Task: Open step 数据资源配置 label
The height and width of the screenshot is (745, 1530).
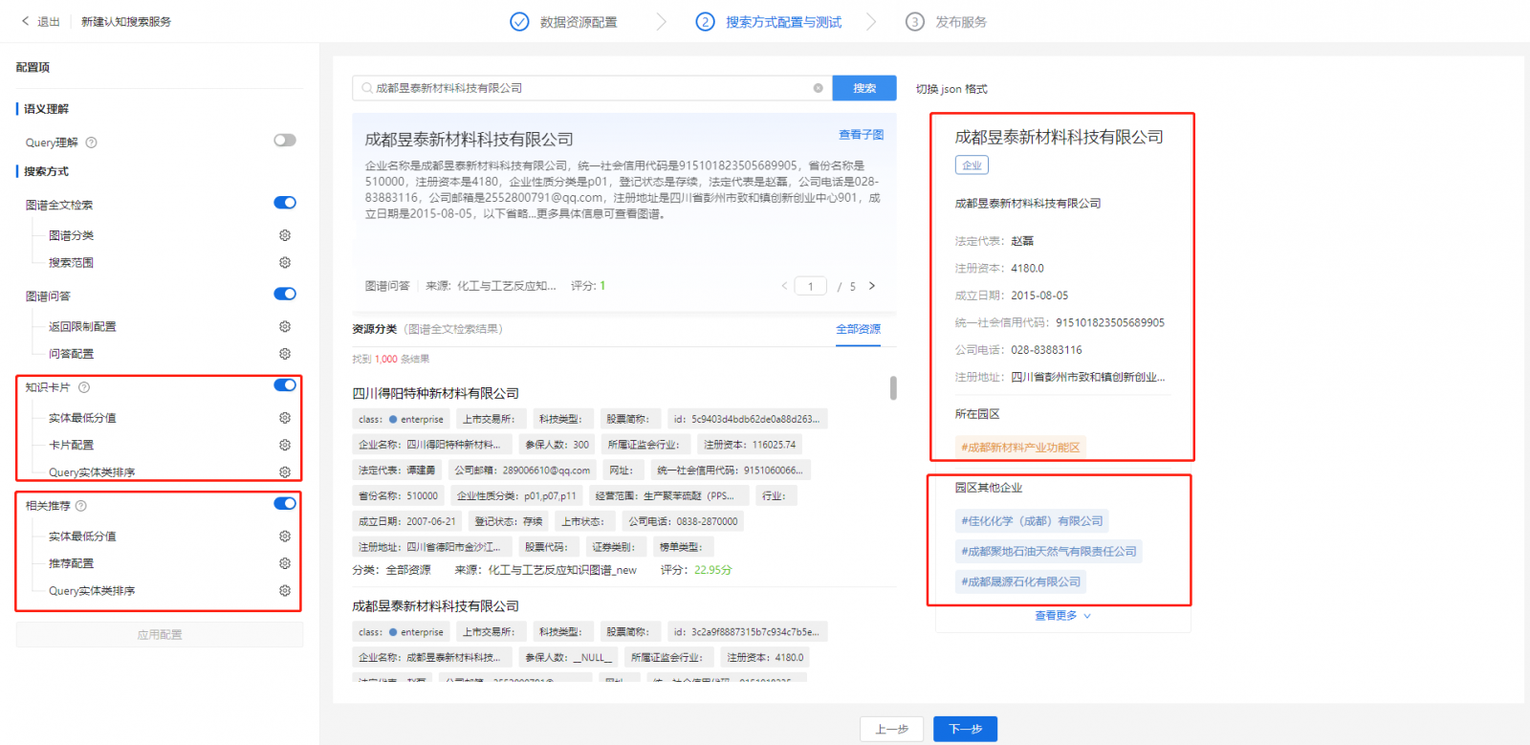Action: pyautogui.click(x=579, y=22)
